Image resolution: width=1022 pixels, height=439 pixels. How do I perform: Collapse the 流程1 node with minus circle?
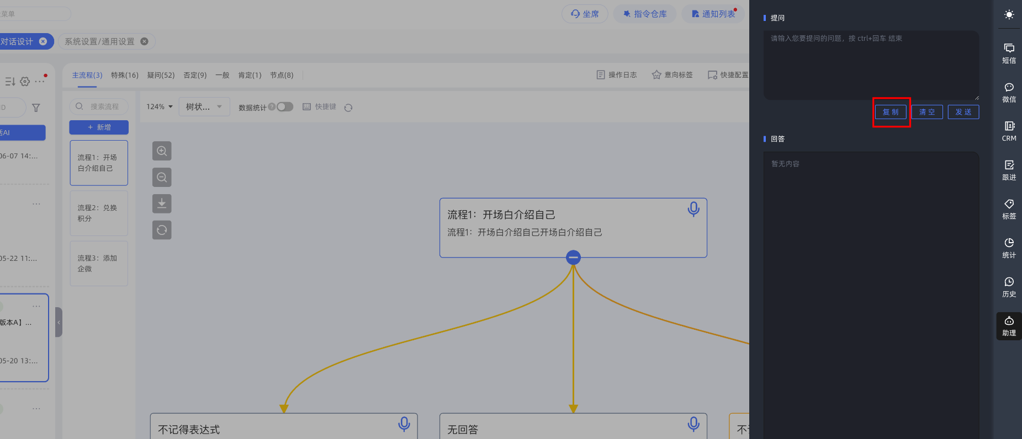coord(573,257)
